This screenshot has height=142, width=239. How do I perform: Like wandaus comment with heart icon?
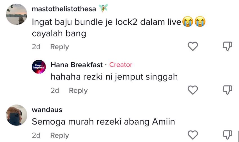[193, 135]
